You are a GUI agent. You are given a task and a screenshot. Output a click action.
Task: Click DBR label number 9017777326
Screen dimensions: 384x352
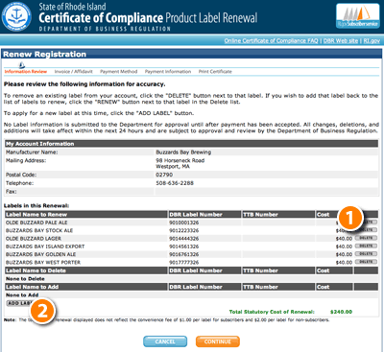point(184,263)
